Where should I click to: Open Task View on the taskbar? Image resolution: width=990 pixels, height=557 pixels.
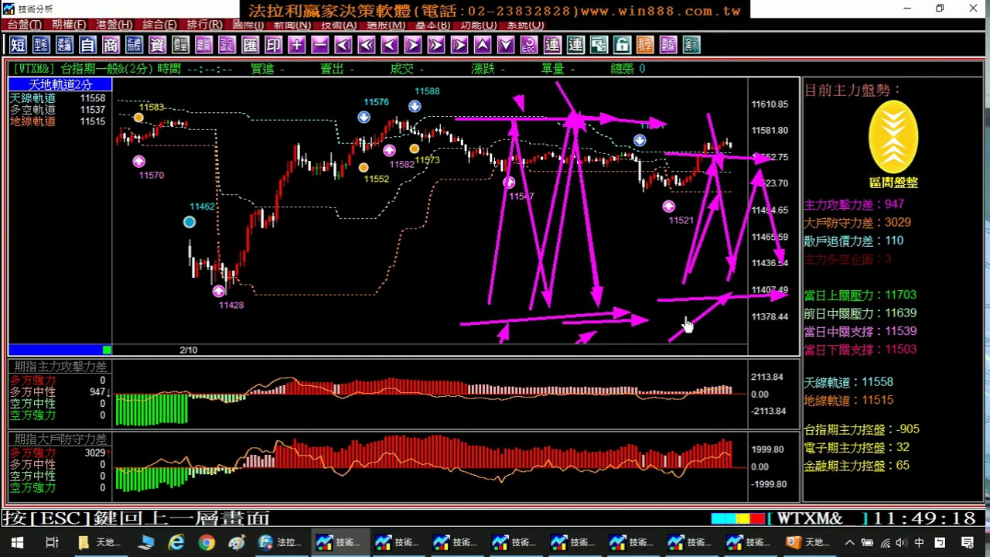52,542
